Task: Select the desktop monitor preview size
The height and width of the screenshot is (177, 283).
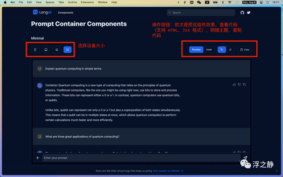Action: [68, 50]
